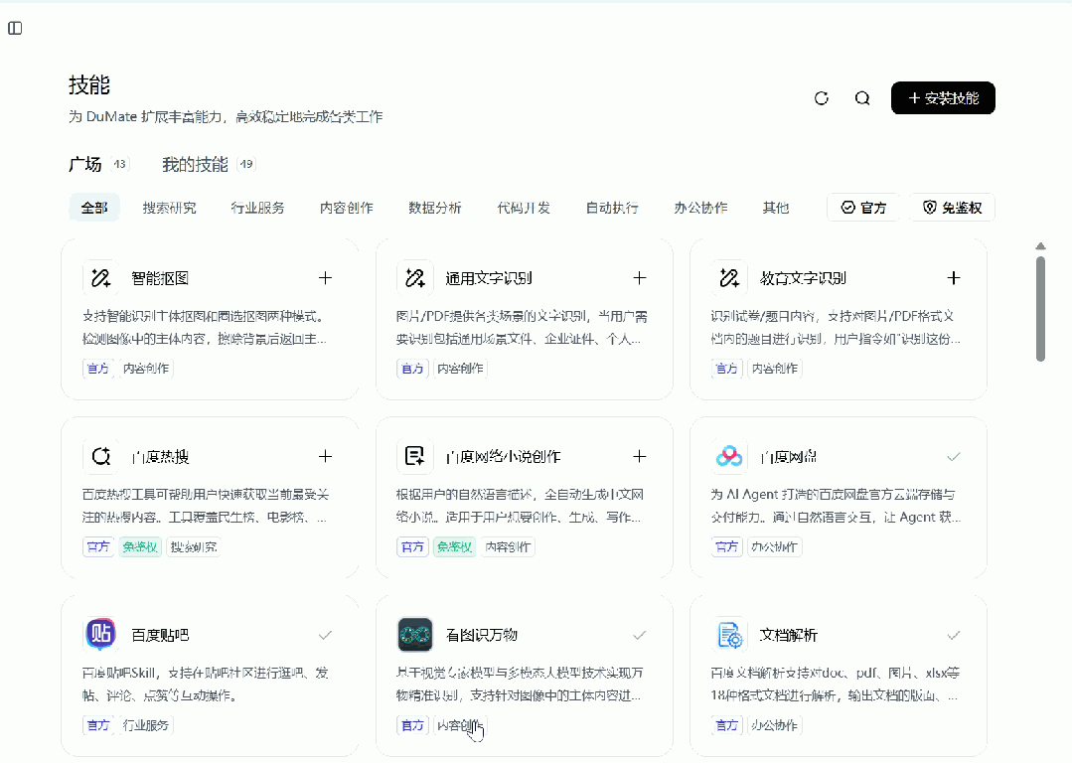Click the 教育文字识别 skill icon
The height and width of the screenshot is (763, 1072).
pos(729,278)
